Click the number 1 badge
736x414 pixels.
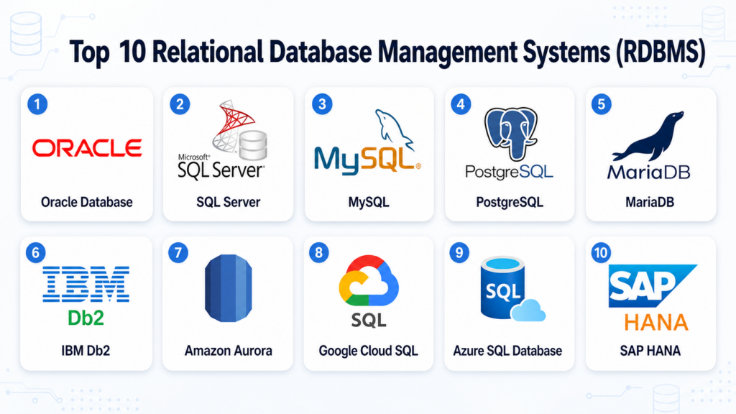click(x=37, y=104)
